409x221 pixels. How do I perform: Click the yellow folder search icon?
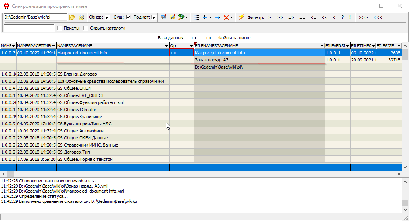[x=82, y=17]
